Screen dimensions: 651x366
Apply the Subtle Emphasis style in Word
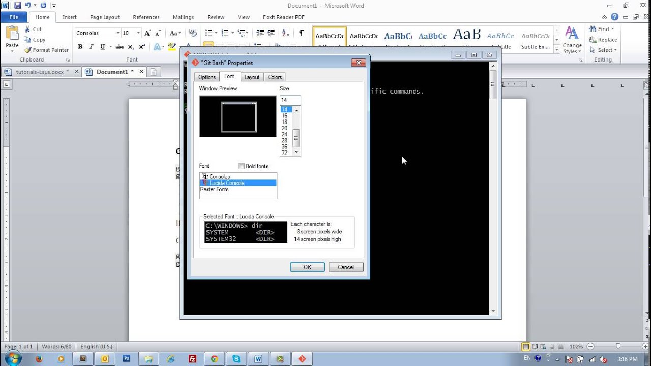click(536, 40)
